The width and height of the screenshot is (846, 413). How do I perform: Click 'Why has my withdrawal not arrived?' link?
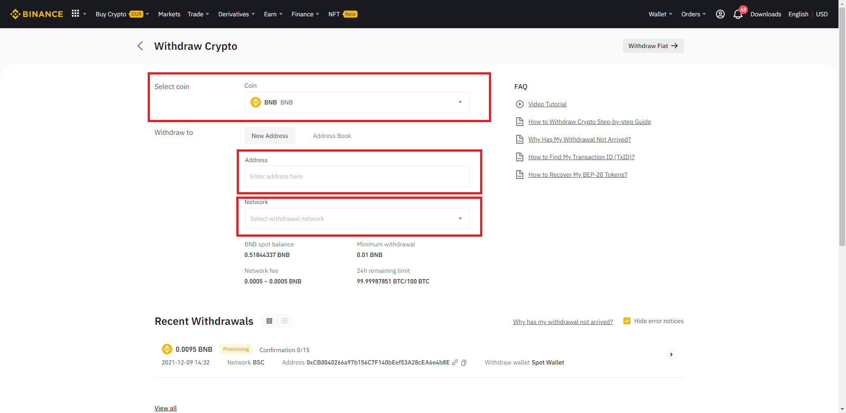(563, 322)
